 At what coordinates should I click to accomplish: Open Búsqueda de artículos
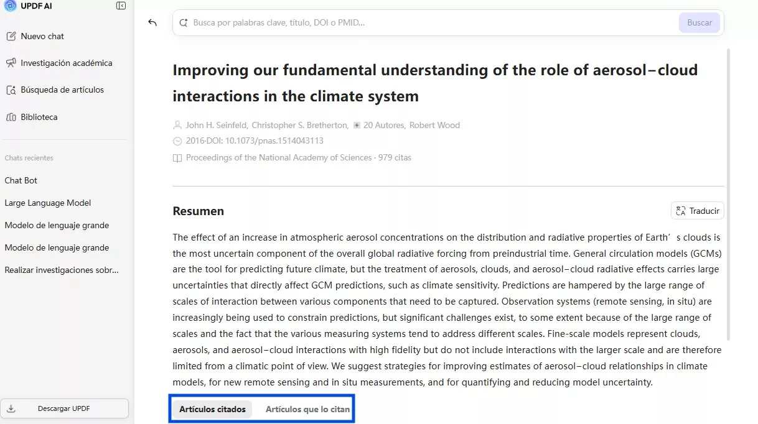click(x=62, y=90)
